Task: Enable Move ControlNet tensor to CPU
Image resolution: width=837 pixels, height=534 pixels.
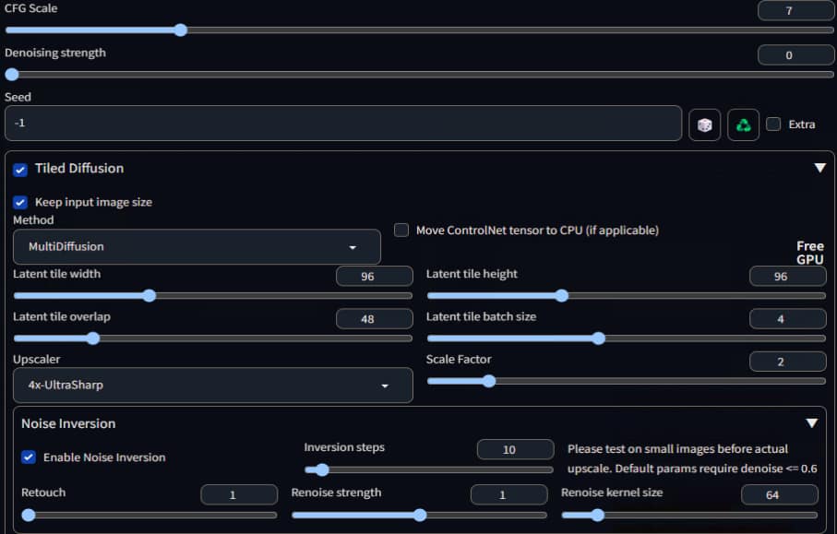Action: coord(401,231)
